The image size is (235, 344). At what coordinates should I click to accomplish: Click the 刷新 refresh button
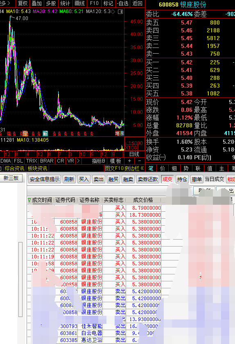coord(69,179)
